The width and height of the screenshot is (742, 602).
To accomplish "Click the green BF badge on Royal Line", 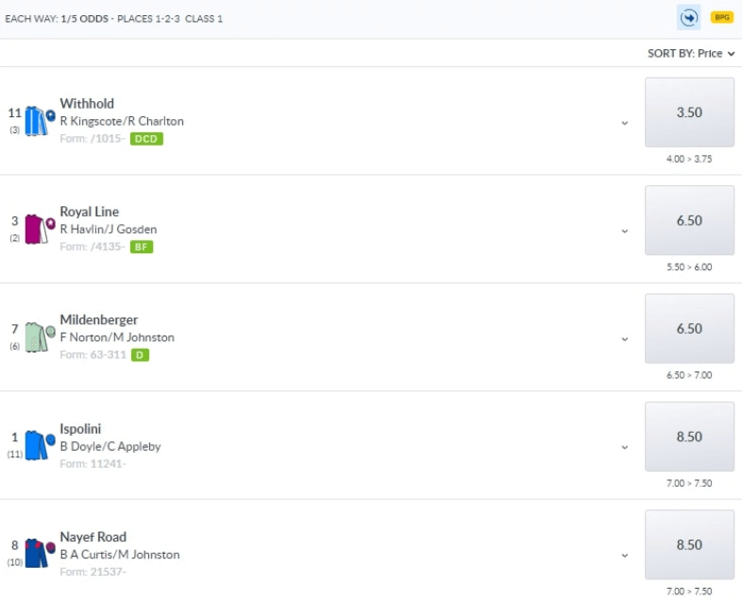I will tap(142, 247).
